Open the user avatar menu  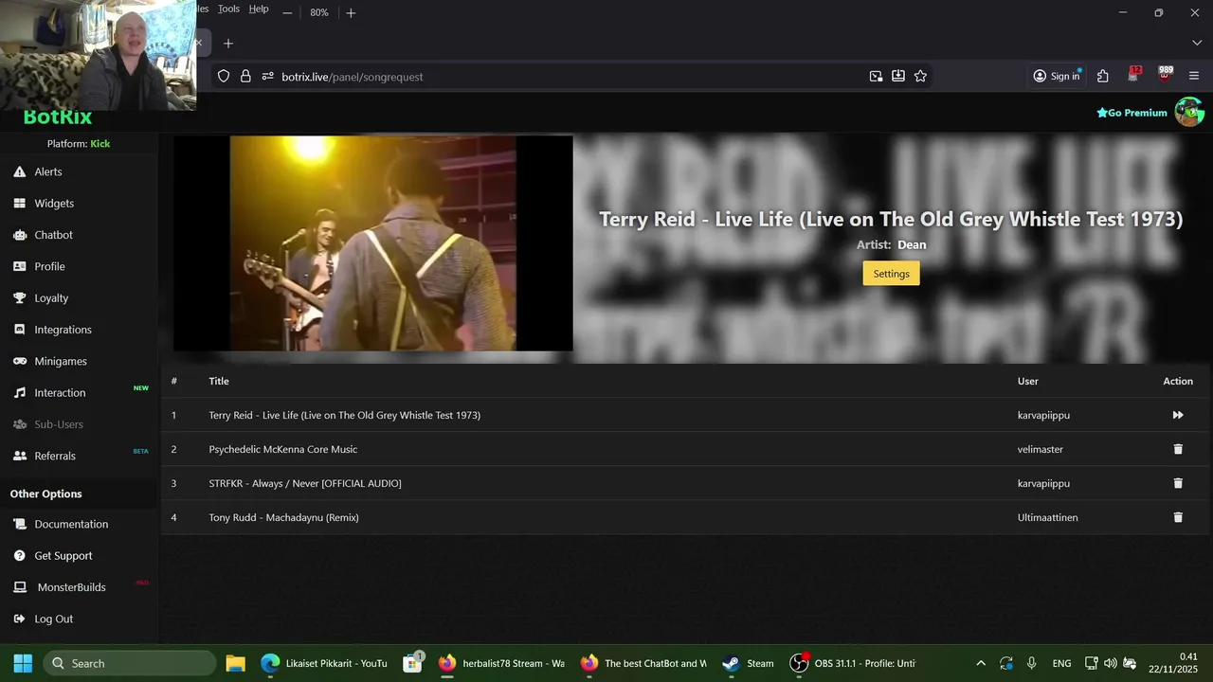(x=1188, y=112)
